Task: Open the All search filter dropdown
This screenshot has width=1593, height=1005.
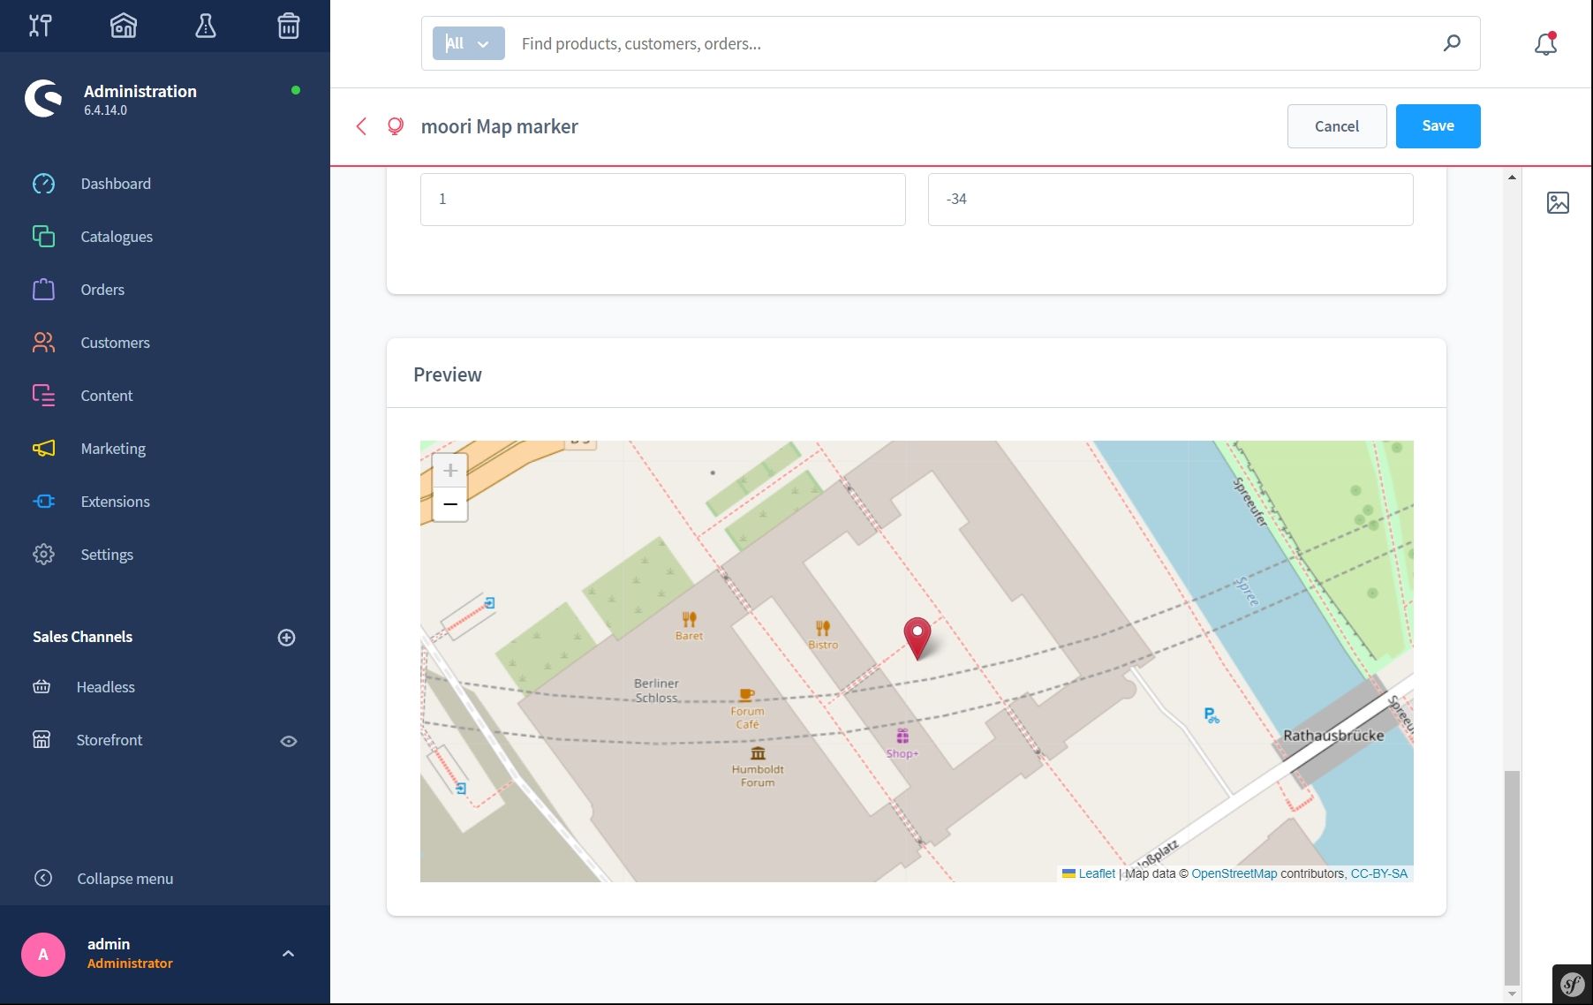Action: 468,43
